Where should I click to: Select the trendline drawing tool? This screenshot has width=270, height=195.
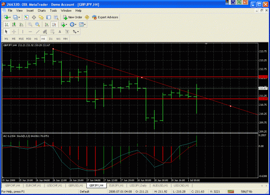point(38,32)
